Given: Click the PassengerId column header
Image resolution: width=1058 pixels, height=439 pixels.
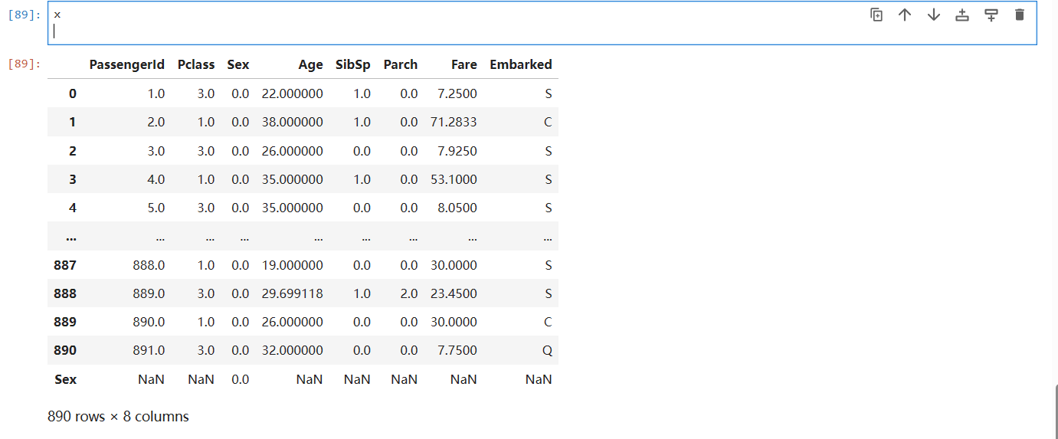Looking at the screenshot, I should coord(127,64).
